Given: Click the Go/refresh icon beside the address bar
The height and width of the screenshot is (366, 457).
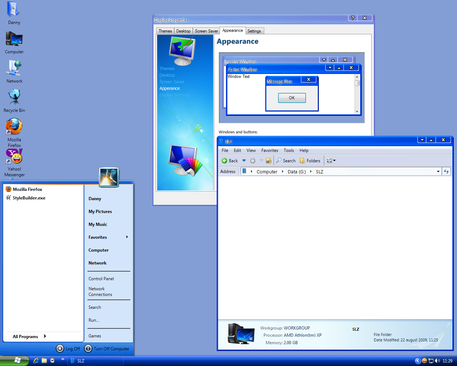Looking at the screenshot, I should pos(446,172).
